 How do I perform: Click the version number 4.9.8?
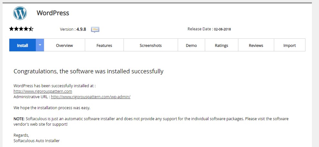(x=81, y=29)
